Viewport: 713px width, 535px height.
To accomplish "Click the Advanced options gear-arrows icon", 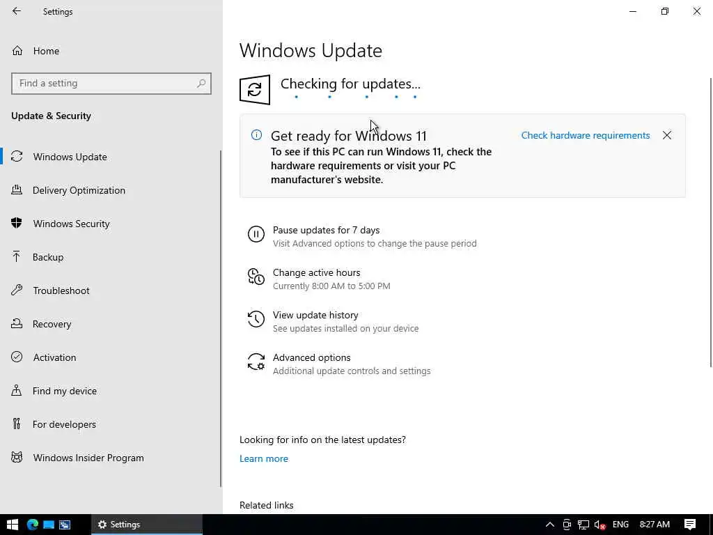I will pos(256,362).
